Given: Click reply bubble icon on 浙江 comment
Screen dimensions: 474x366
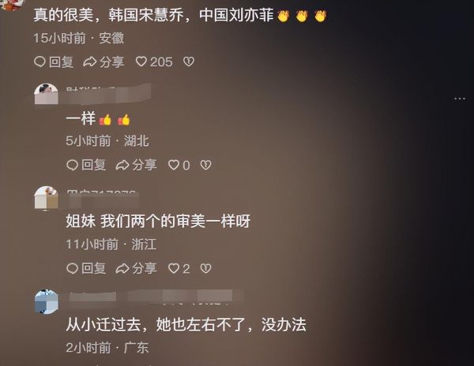Looking at the screenshot, I should tap(72, 268).
